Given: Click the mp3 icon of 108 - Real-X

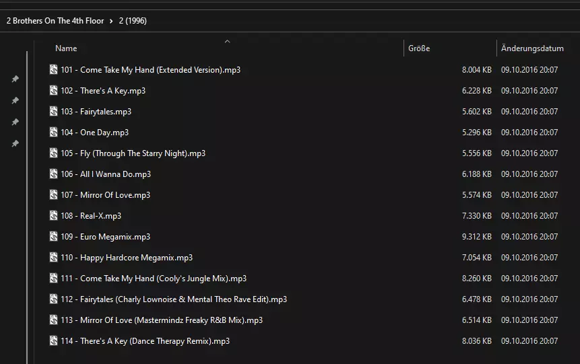Looking at the screenshot, I should coord(54,215).
